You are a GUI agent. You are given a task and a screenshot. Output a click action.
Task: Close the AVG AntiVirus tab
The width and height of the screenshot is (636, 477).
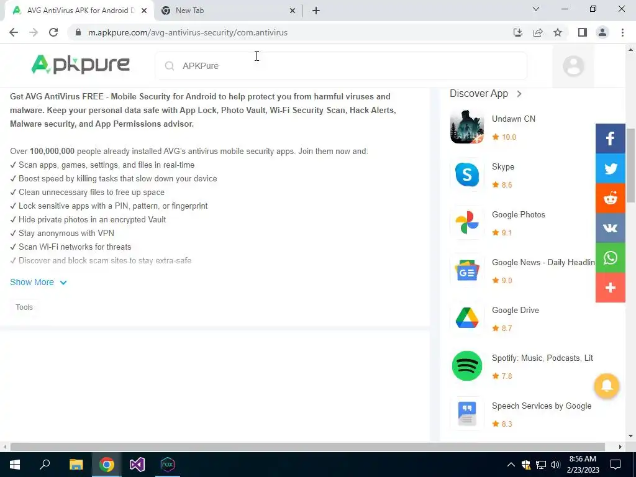(144, 11)
